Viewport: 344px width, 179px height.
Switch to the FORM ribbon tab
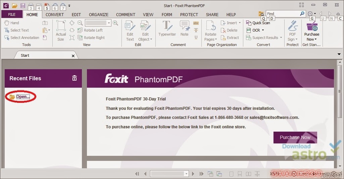167,14
